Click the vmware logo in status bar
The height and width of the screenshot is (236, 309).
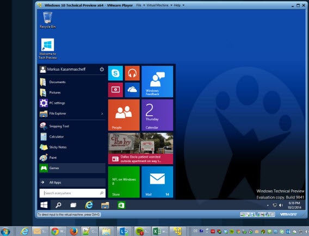288,214
